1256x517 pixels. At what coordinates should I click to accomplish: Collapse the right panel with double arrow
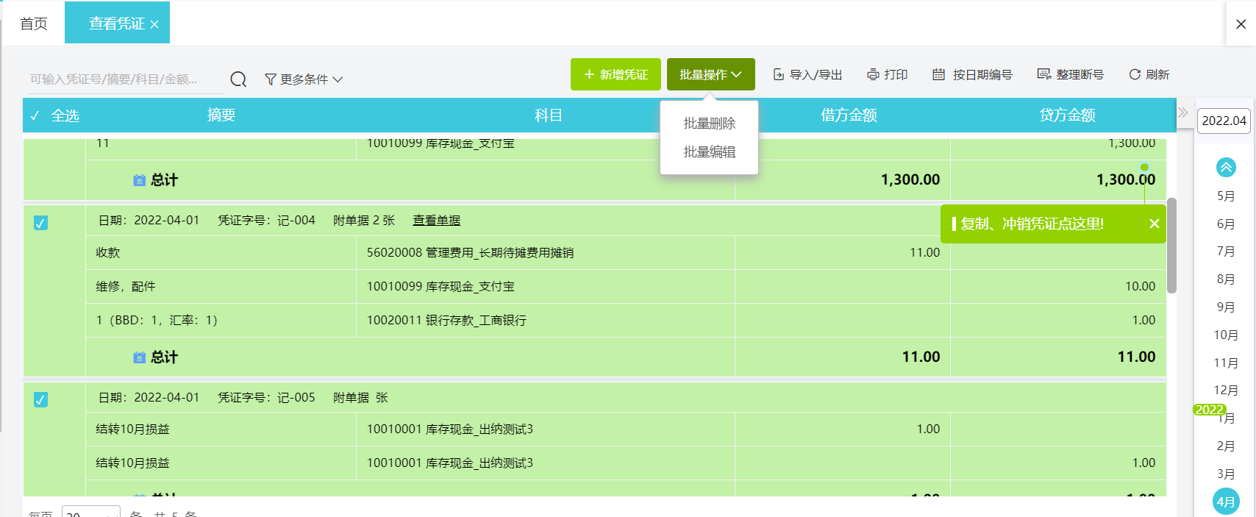pyautogui.click(x=1183, y=113)
